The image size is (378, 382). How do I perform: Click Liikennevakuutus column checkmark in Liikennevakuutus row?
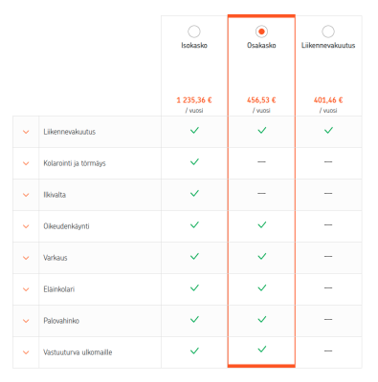coord(328,130)
